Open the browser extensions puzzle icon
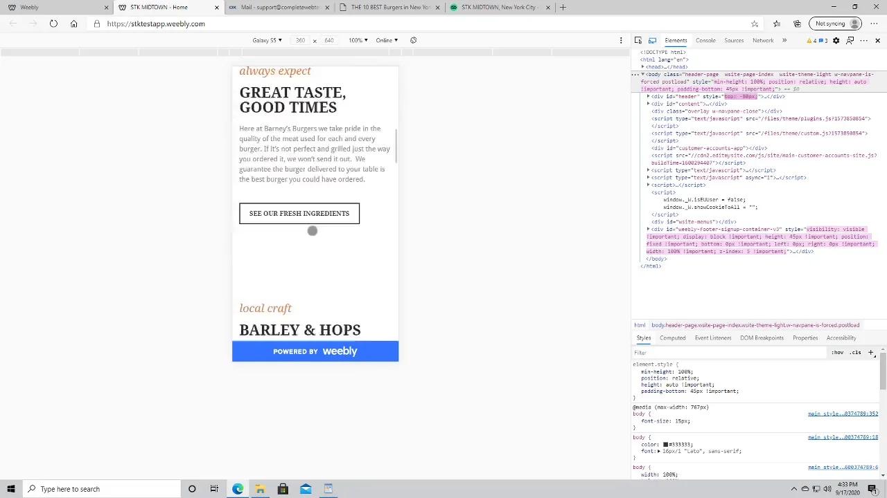The image size is (887, 498). [x=797, y=24]
